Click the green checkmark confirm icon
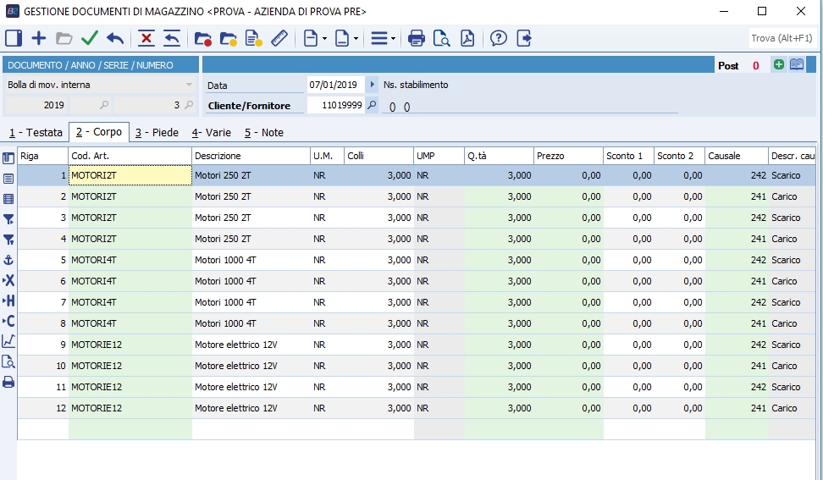 90,38
